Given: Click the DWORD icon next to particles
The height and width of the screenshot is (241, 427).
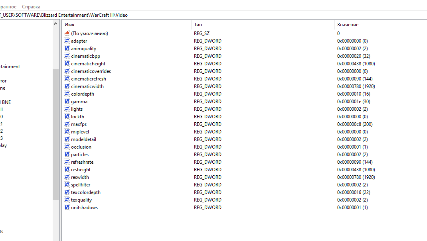Looking at the screenshot, I should [x=67, y=154].
